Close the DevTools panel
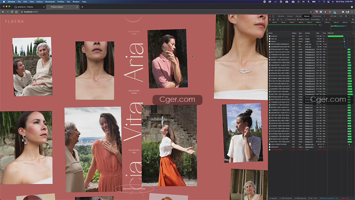355x200 pixels. [x=353, y=16]
